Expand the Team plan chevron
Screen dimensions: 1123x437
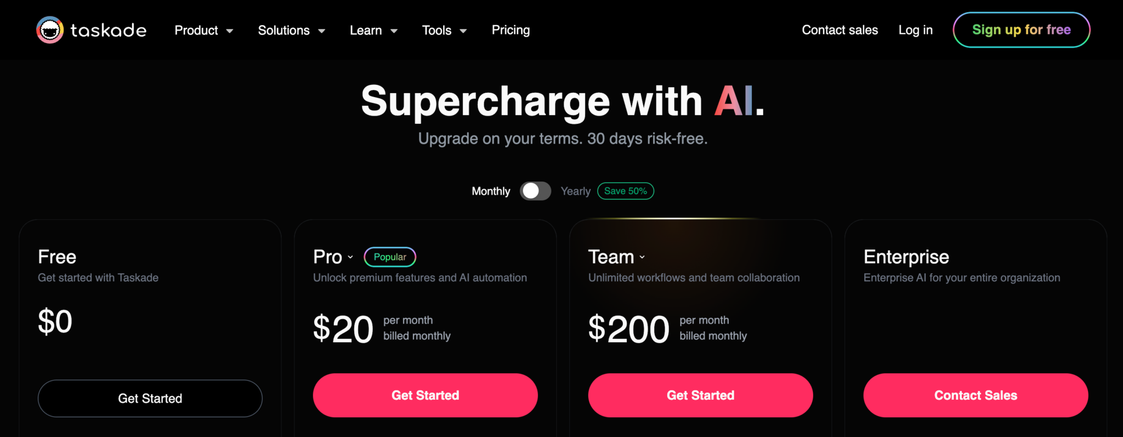coord(642,258)
